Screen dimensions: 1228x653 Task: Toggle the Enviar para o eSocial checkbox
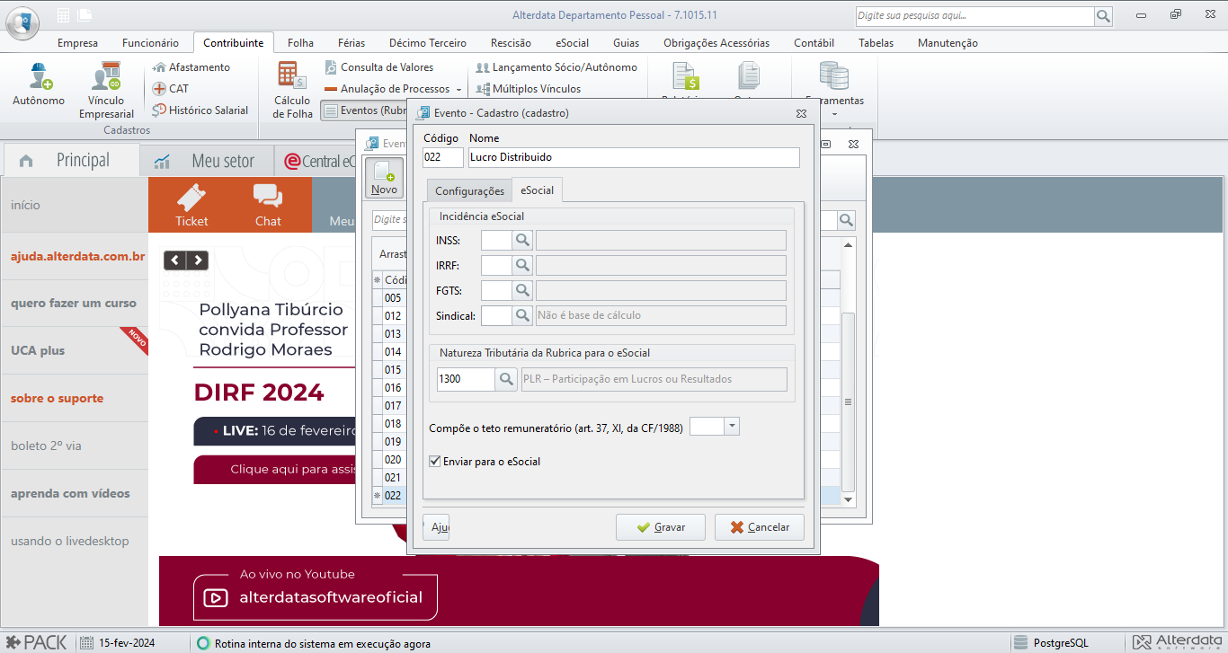point(435,462)
